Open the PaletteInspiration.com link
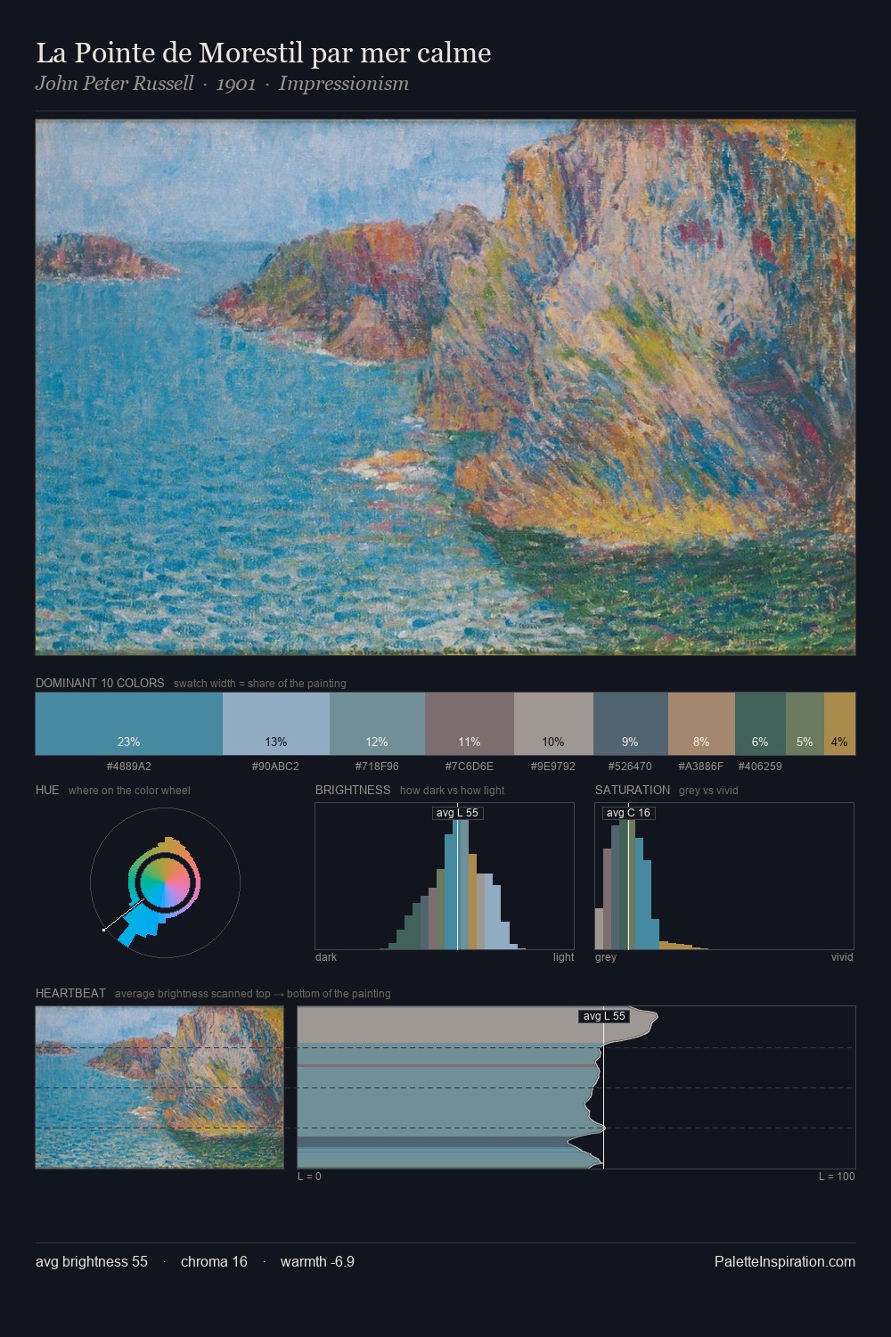 tap(785, 1262)
